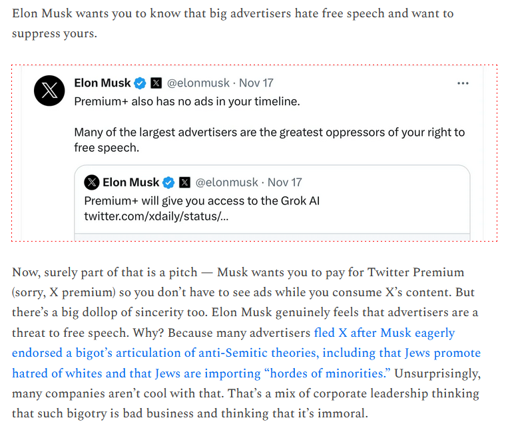Click "Premium+ also has no ads" tweet text

(187, 102)
